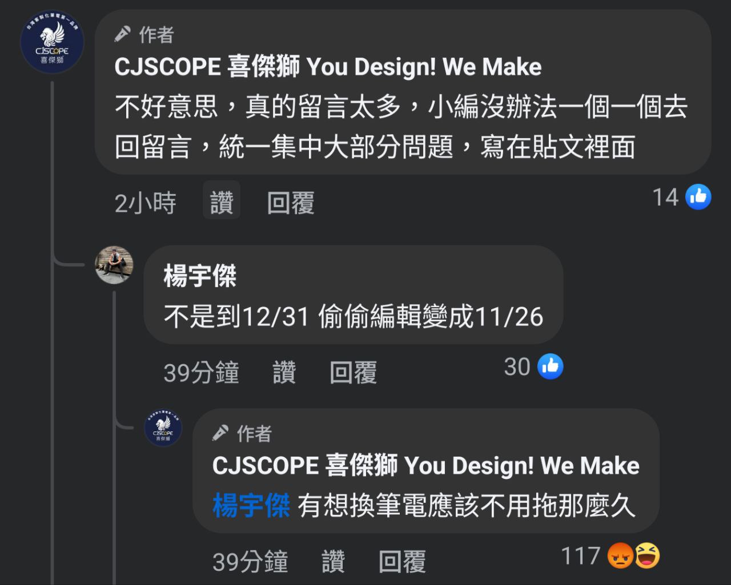Click the blue 楊宇傑 mention in the reply

pos(251,506)
